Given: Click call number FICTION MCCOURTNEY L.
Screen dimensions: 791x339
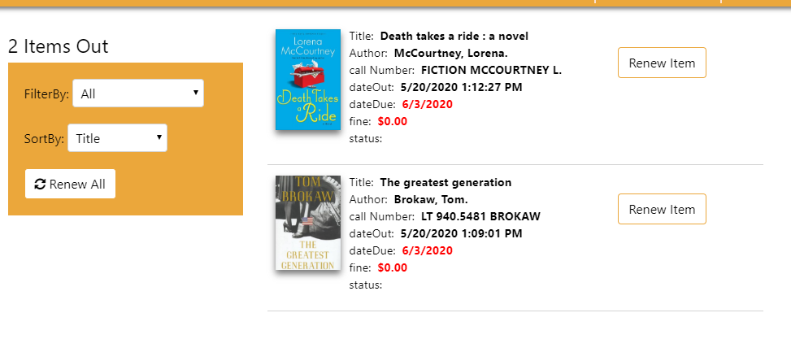Looking at the screenshot, I should (491, 71).
